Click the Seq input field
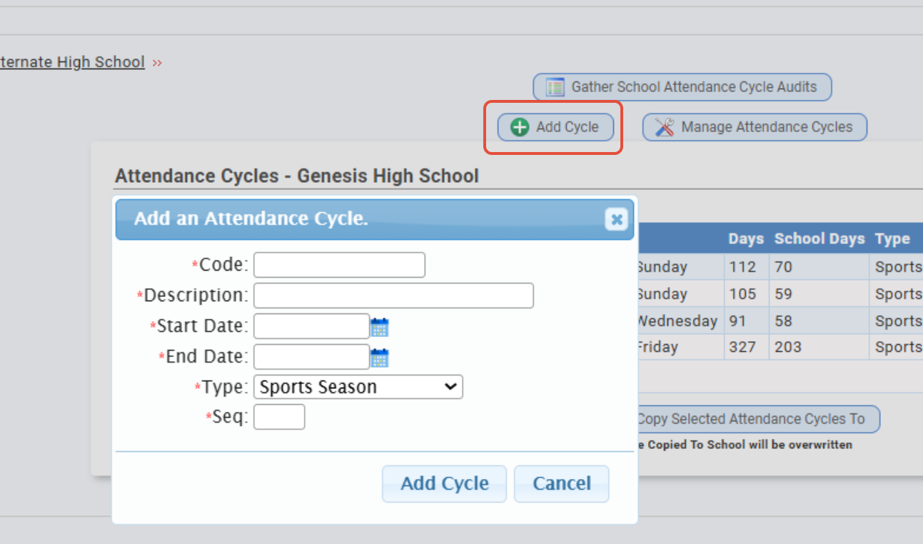The image size is (923, 544). (x=279, y=417)
